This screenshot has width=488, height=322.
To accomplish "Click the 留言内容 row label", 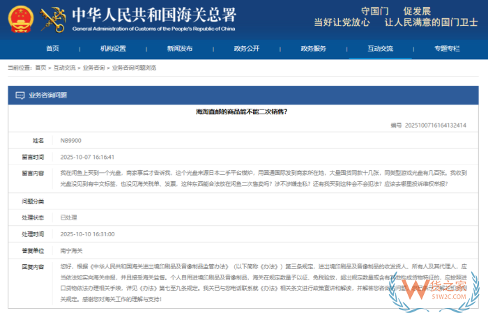I will tap(33, 174).
